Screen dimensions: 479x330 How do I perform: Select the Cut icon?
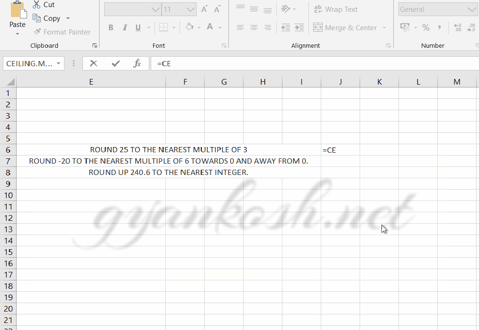tap(36, 5)
